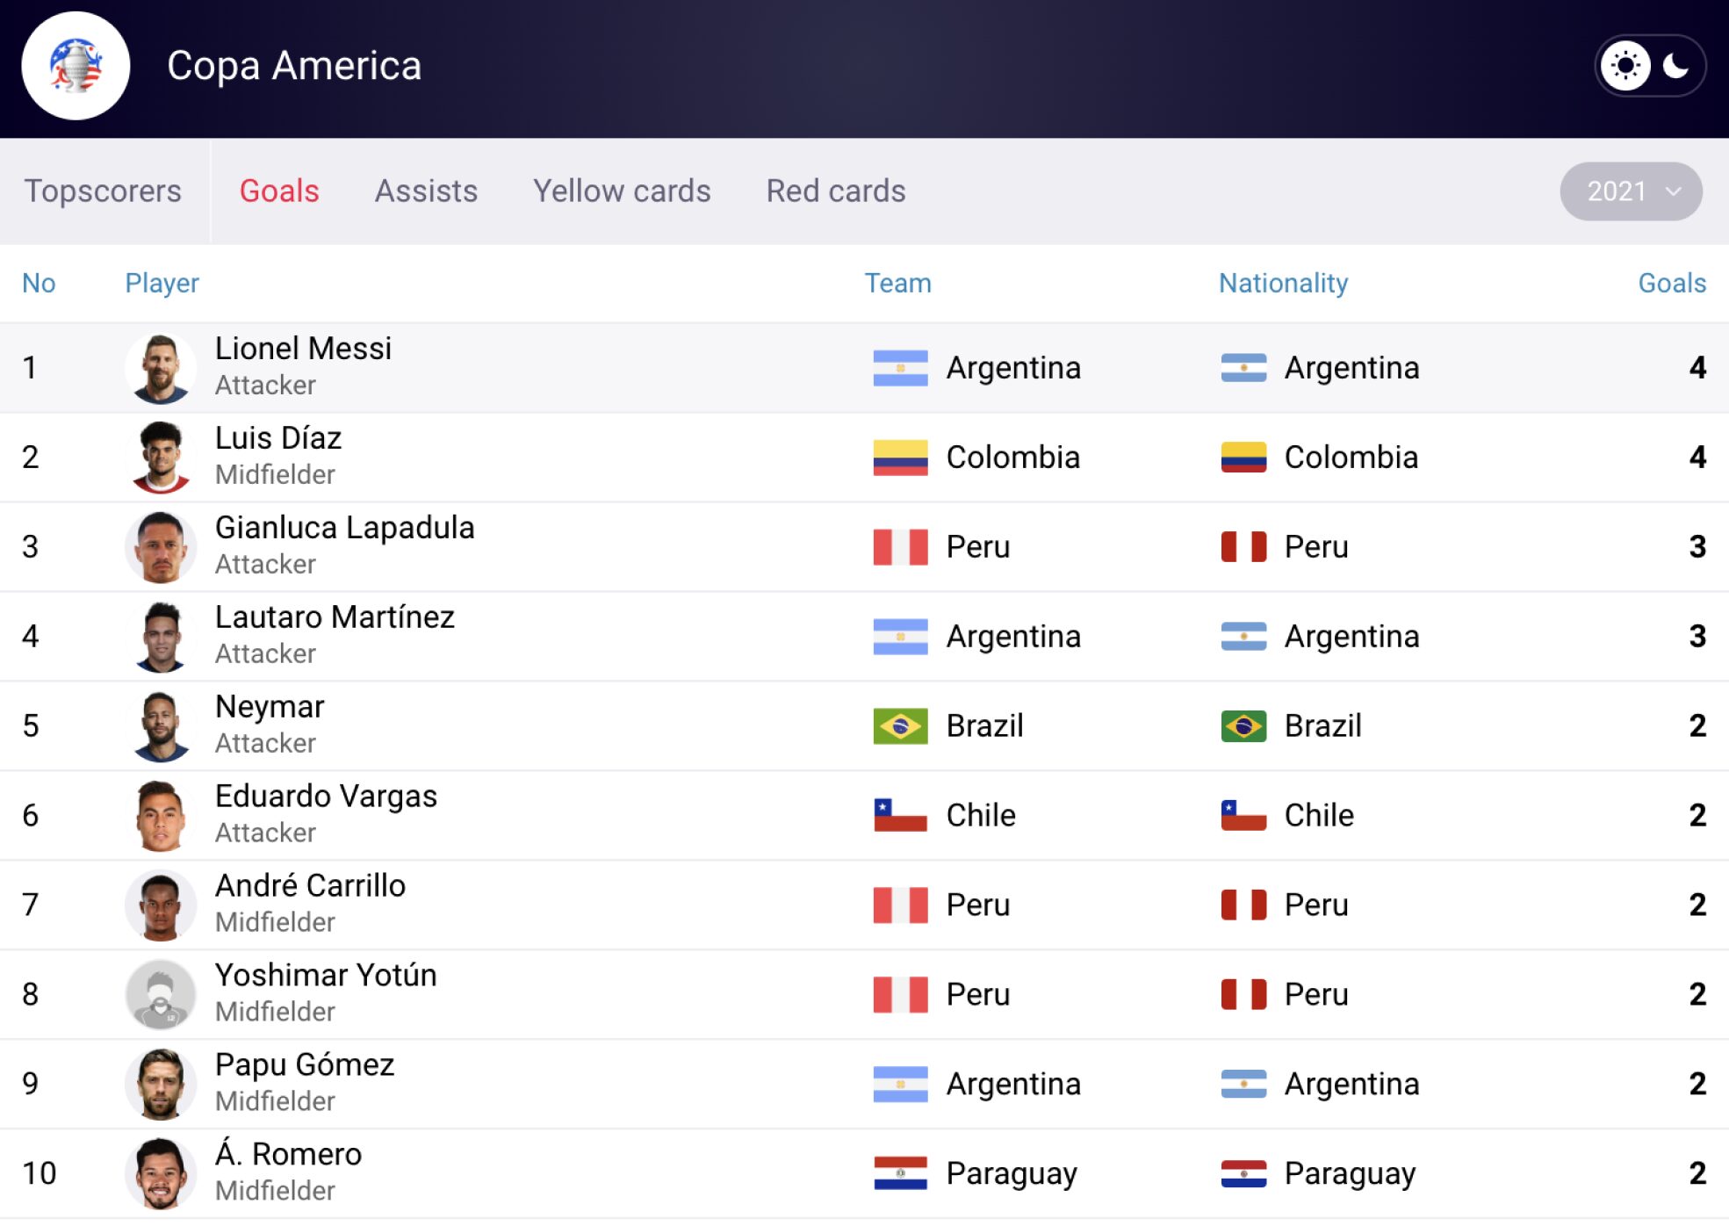
Task: Switch to dark mode moon icon
Action: coord(1675,66)
